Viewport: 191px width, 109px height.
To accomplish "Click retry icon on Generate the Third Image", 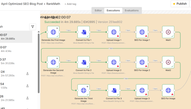I will pyautogui.click(x=87, y=87).
